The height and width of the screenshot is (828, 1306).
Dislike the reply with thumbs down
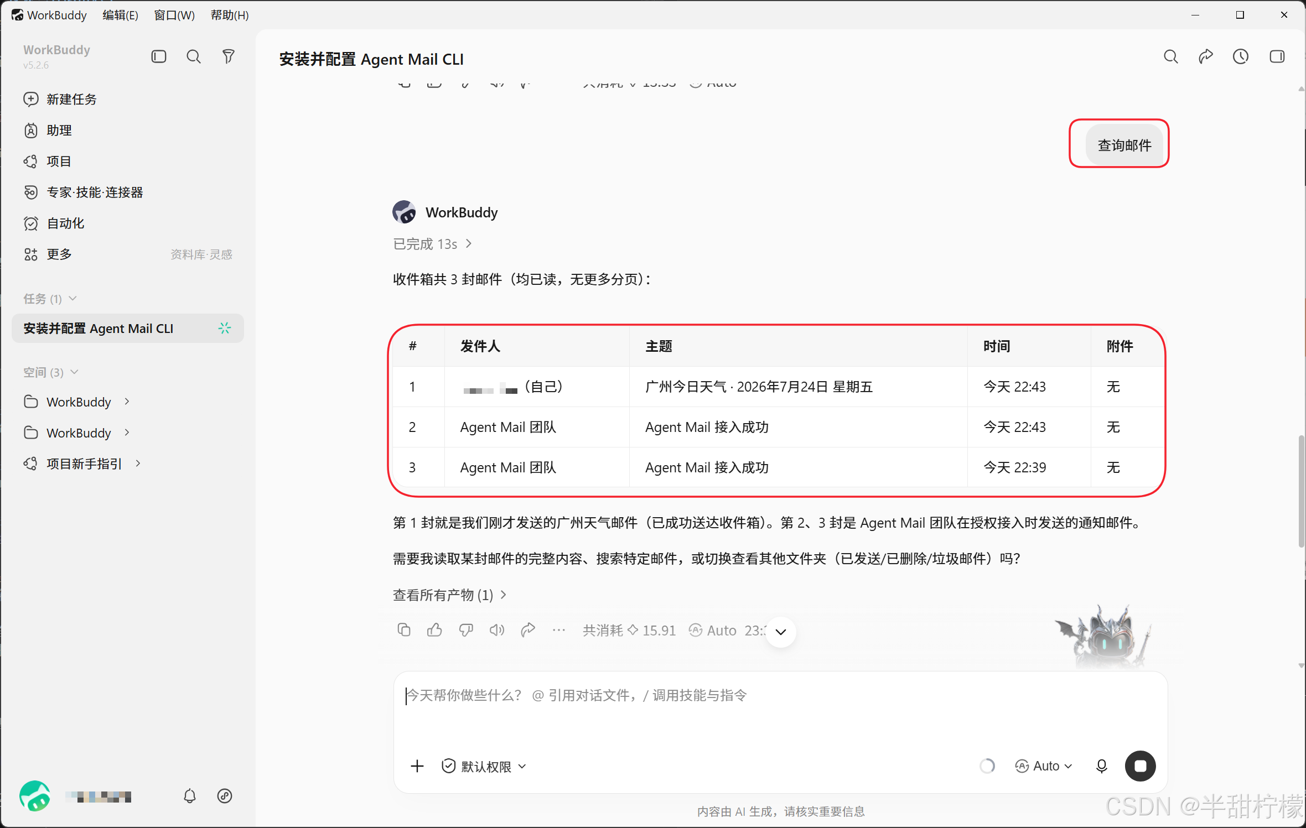pyautogui.click(x=466, y=630)
